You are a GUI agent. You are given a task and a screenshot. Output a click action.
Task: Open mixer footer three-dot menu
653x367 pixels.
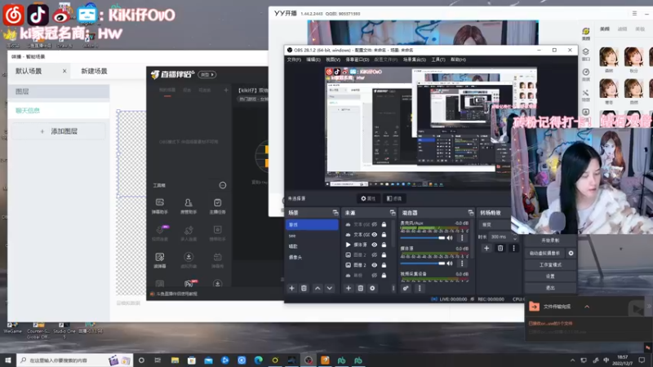[420, 288]
